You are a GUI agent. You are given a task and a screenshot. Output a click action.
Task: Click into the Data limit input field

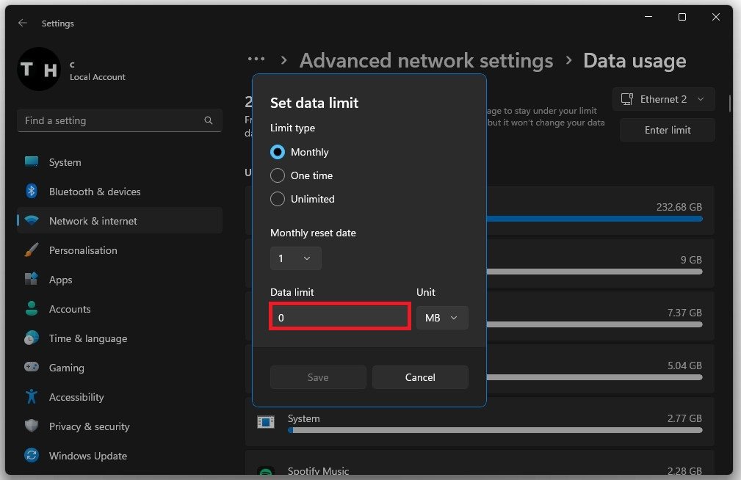coord(339,318)
